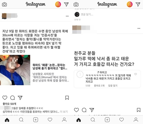Like the 7 아이고 comment with heart
The height and width of the screenshot is (124, 143).
136,74
